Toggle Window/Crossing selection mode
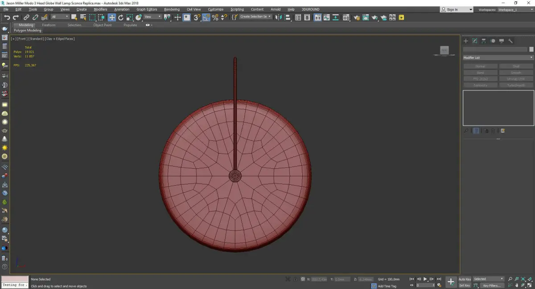Viewport: 535px width, 289px height. click(101, 17)
